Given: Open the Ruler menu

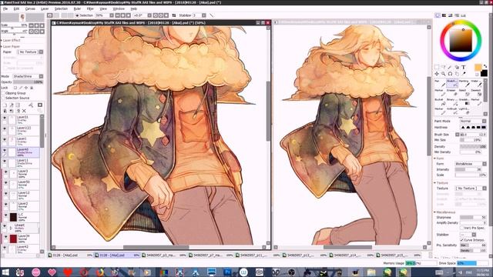Looking at the screenshot, I should tap(77, 8).
